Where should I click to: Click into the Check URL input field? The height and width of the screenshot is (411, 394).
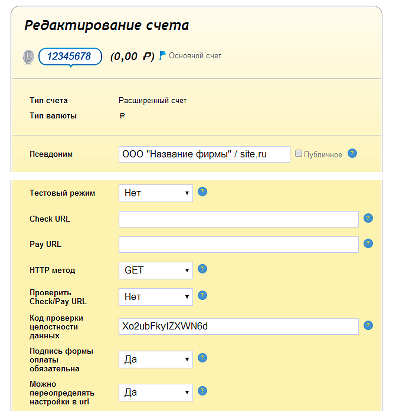[x=239, y=219]
